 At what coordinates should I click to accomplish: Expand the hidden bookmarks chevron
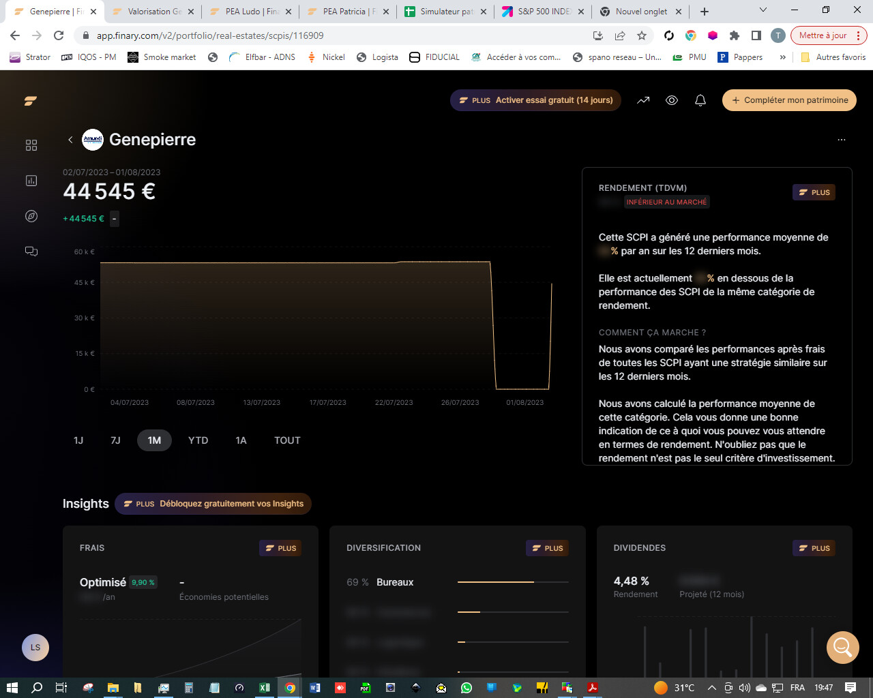click(782, 57)
